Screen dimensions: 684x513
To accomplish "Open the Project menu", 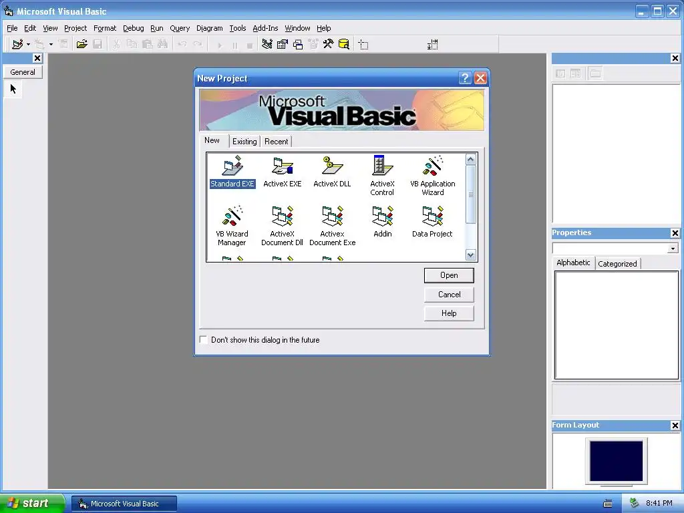I will (75, 28).
